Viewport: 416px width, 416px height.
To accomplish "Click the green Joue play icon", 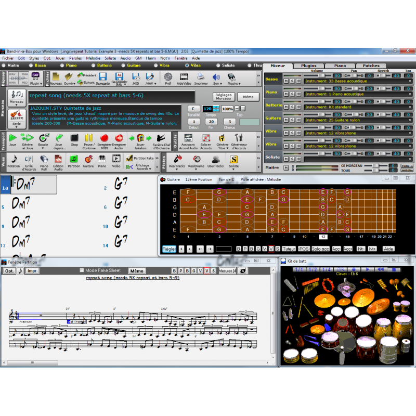I will click(x=12, y=138).
